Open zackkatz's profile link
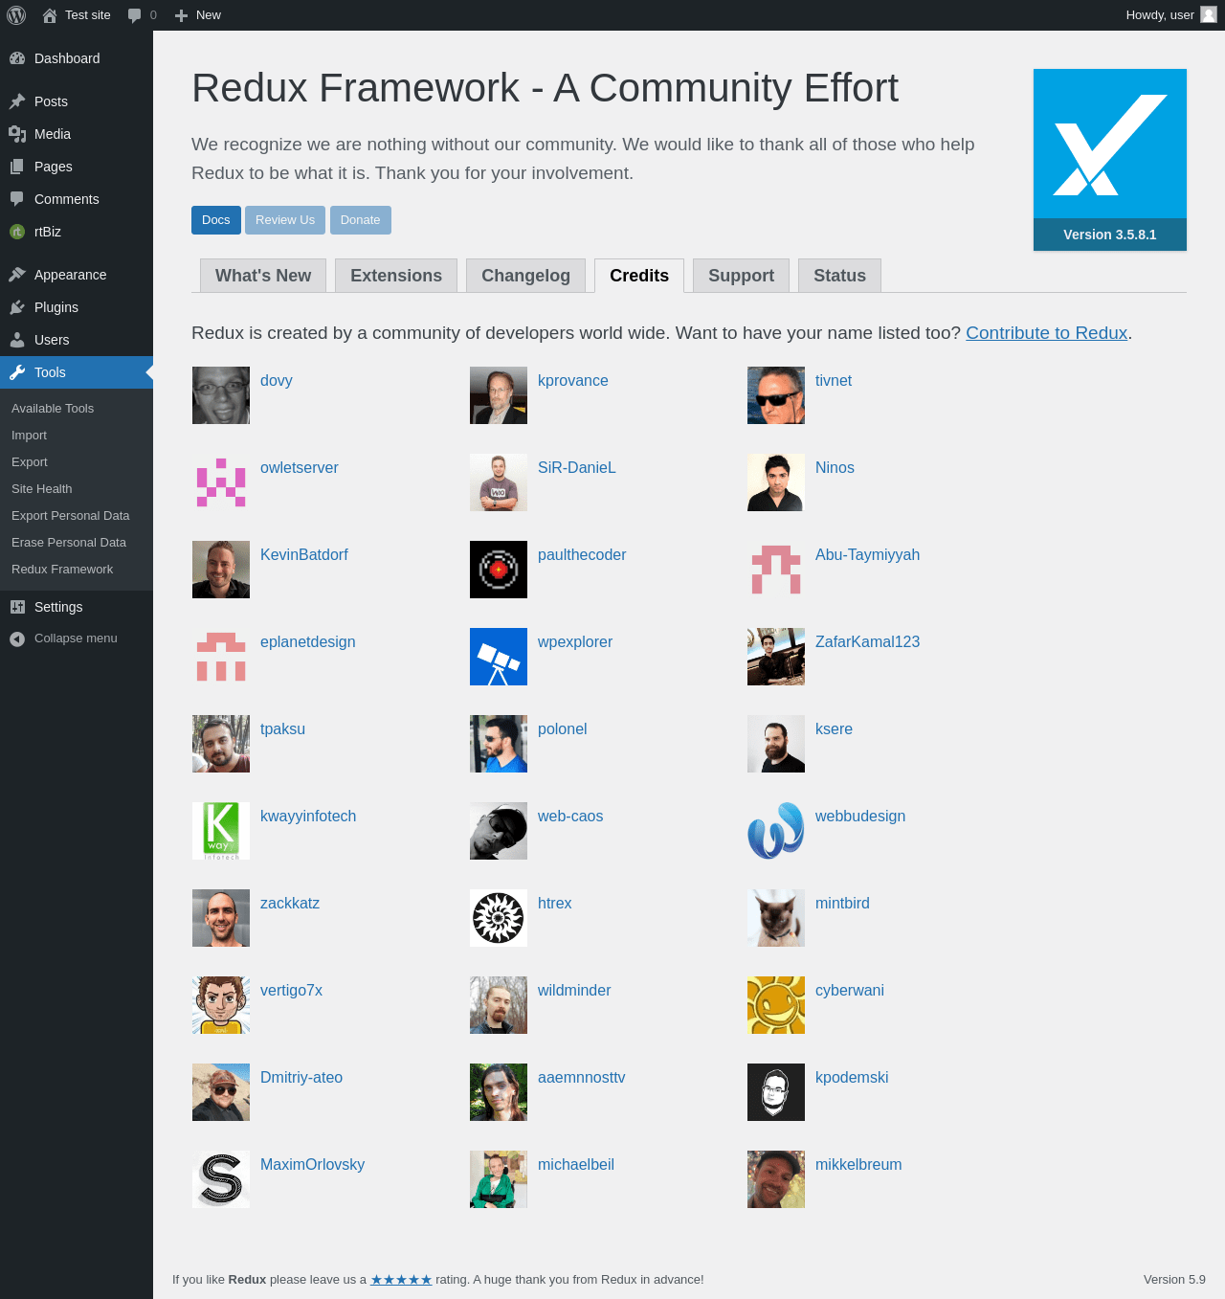The height and width of the screenshot is (1299, 1225). point(290,904)
